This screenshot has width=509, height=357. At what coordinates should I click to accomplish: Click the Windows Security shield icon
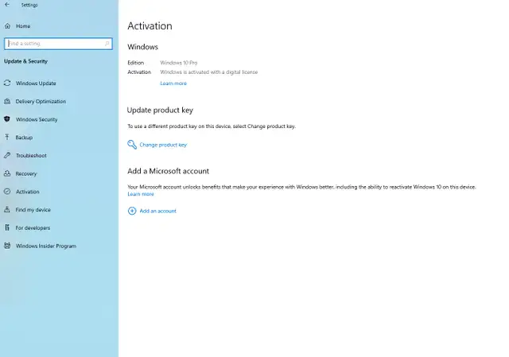tap(7, 119)
